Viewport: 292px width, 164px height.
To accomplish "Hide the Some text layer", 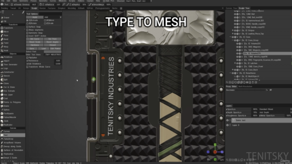I will pyautogui.click(x=227, y=120).
